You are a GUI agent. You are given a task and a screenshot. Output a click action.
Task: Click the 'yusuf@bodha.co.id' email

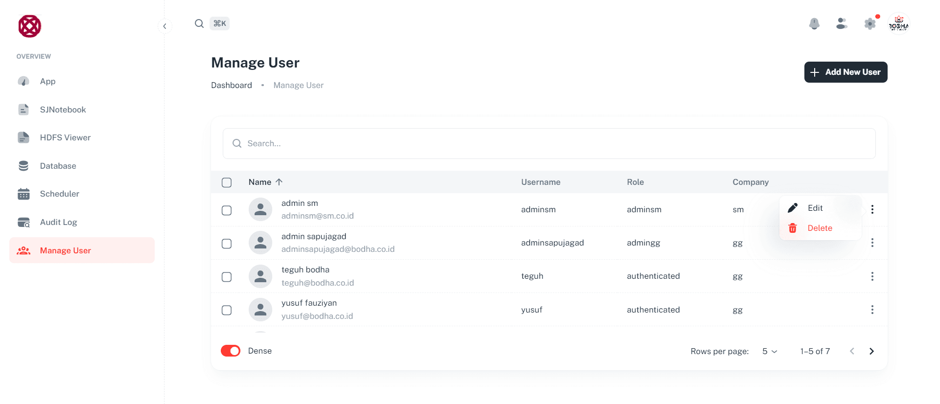317,316
